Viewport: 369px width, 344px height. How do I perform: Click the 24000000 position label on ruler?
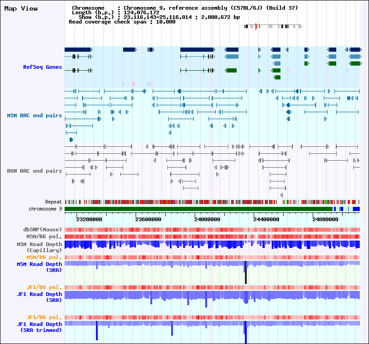207,219
